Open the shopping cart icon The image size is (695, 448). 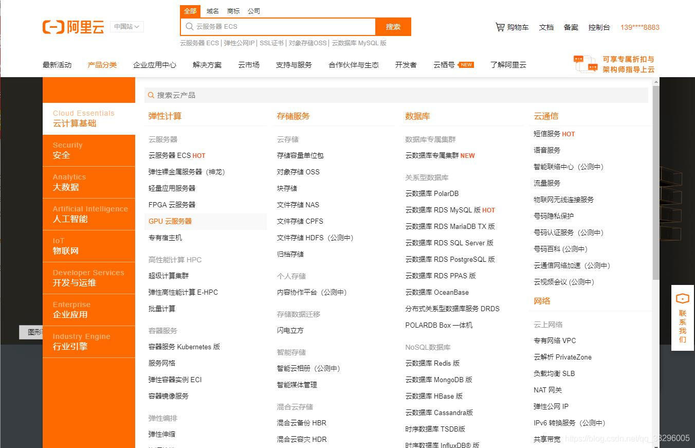pyautogui.click(x=500, y=27)
